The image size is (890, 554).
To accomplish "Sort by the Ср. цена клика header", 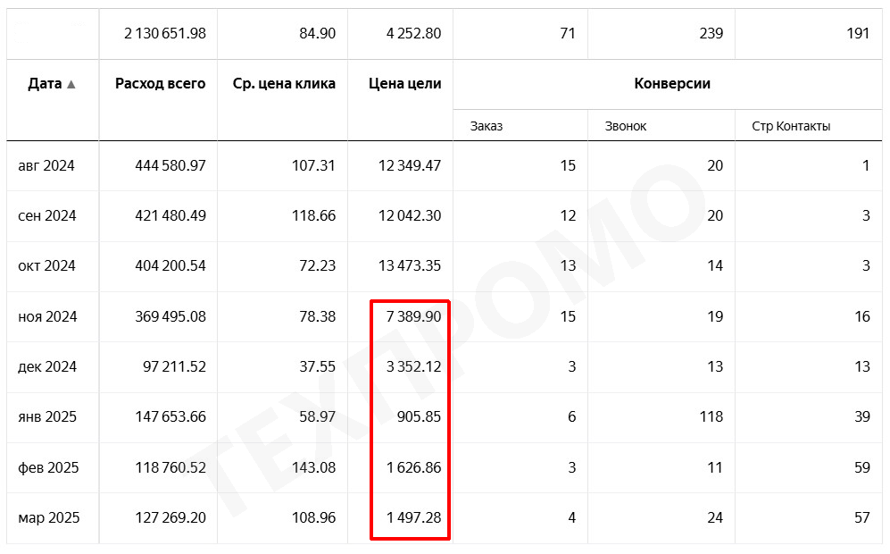I will click(x=284, y=83).
